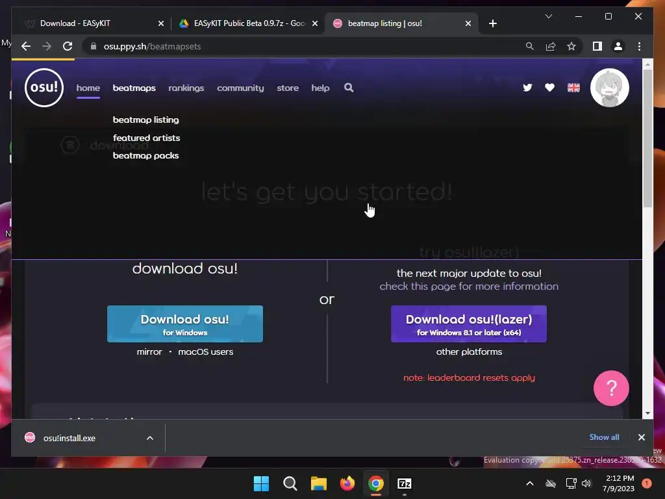
Task: Choose featured artists from the dropdown
Action: [x=146, y=138]
